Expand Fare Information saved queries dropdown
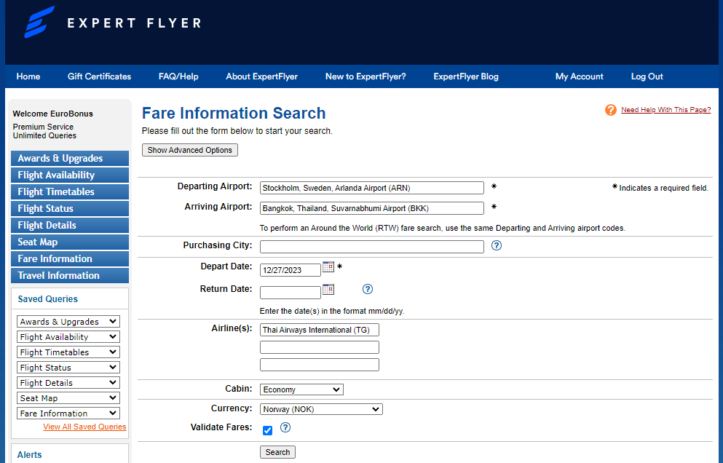This screenshot has width=723, height=463. click(68, 413)
